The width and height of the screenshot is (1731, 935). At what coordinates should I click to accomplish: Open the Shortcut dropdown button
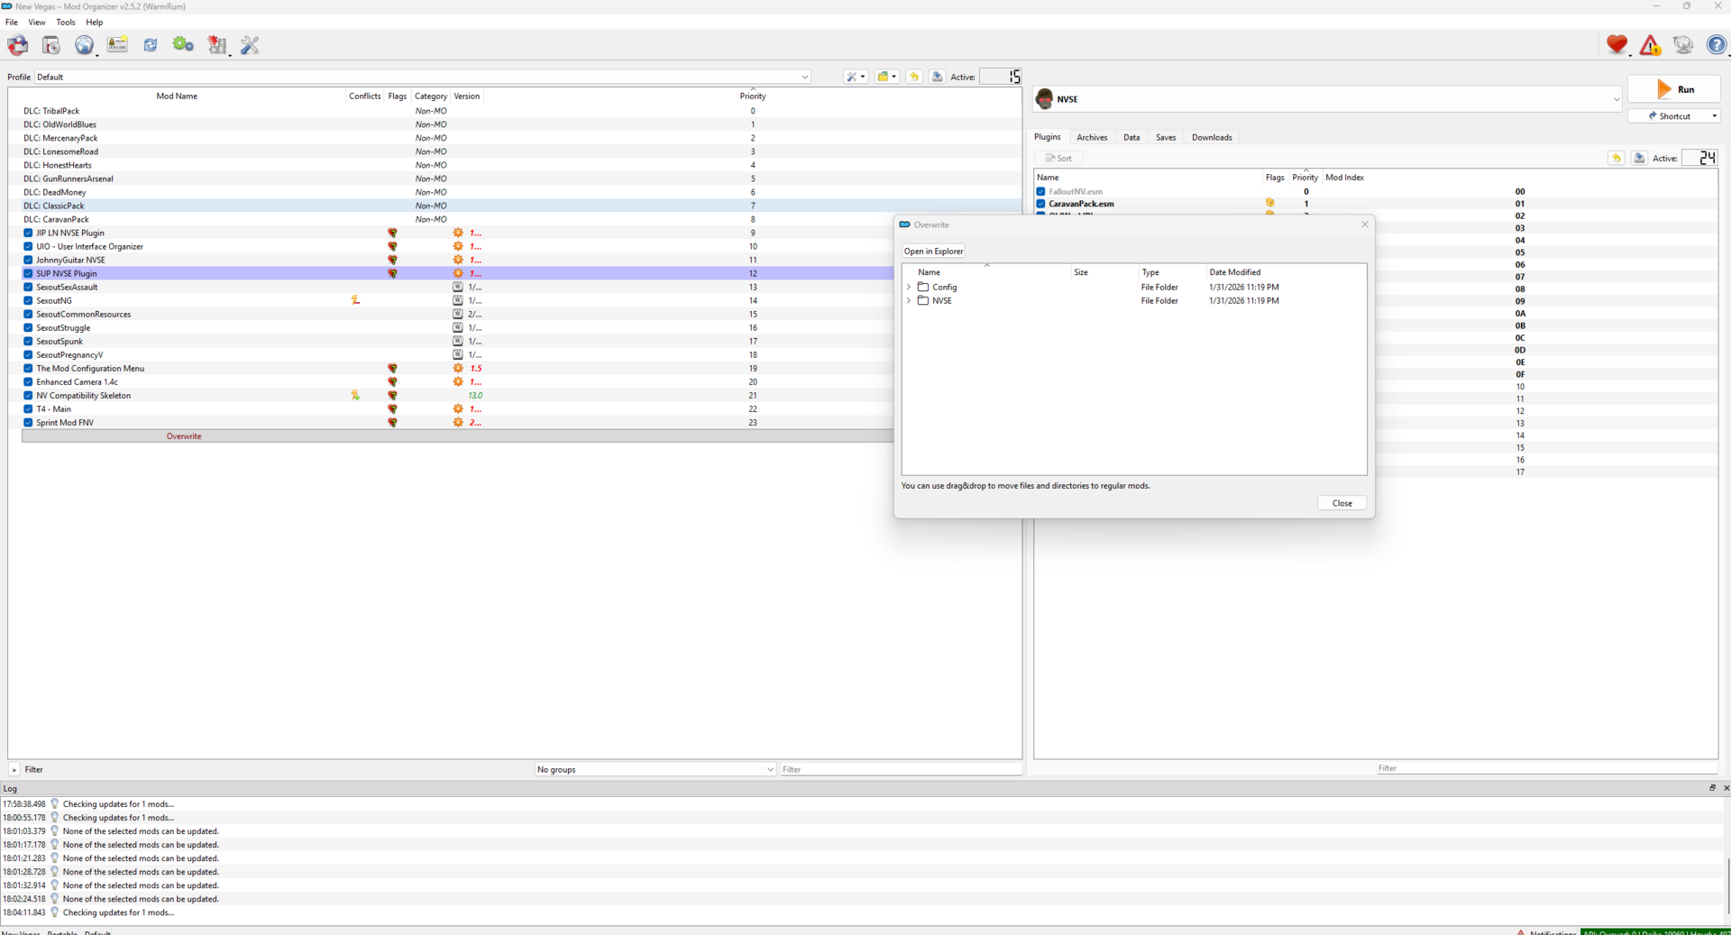[x=1674, y=115]
